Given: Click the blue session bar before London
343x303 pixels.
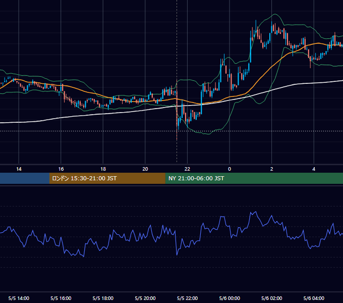Looking at the screenshot, I should click(x=25, y=178).
